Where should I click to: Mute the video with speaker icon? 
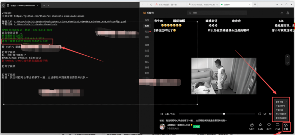270,114
